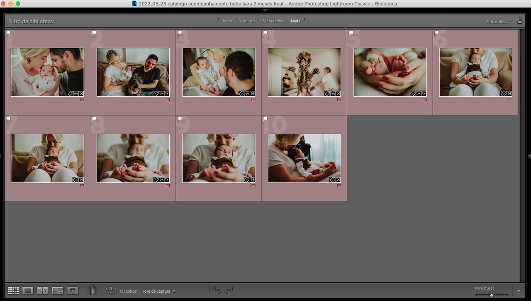Toggle the flag on photo 4
The height and width of the screenshot is (301, 531).
pos(265,33)
